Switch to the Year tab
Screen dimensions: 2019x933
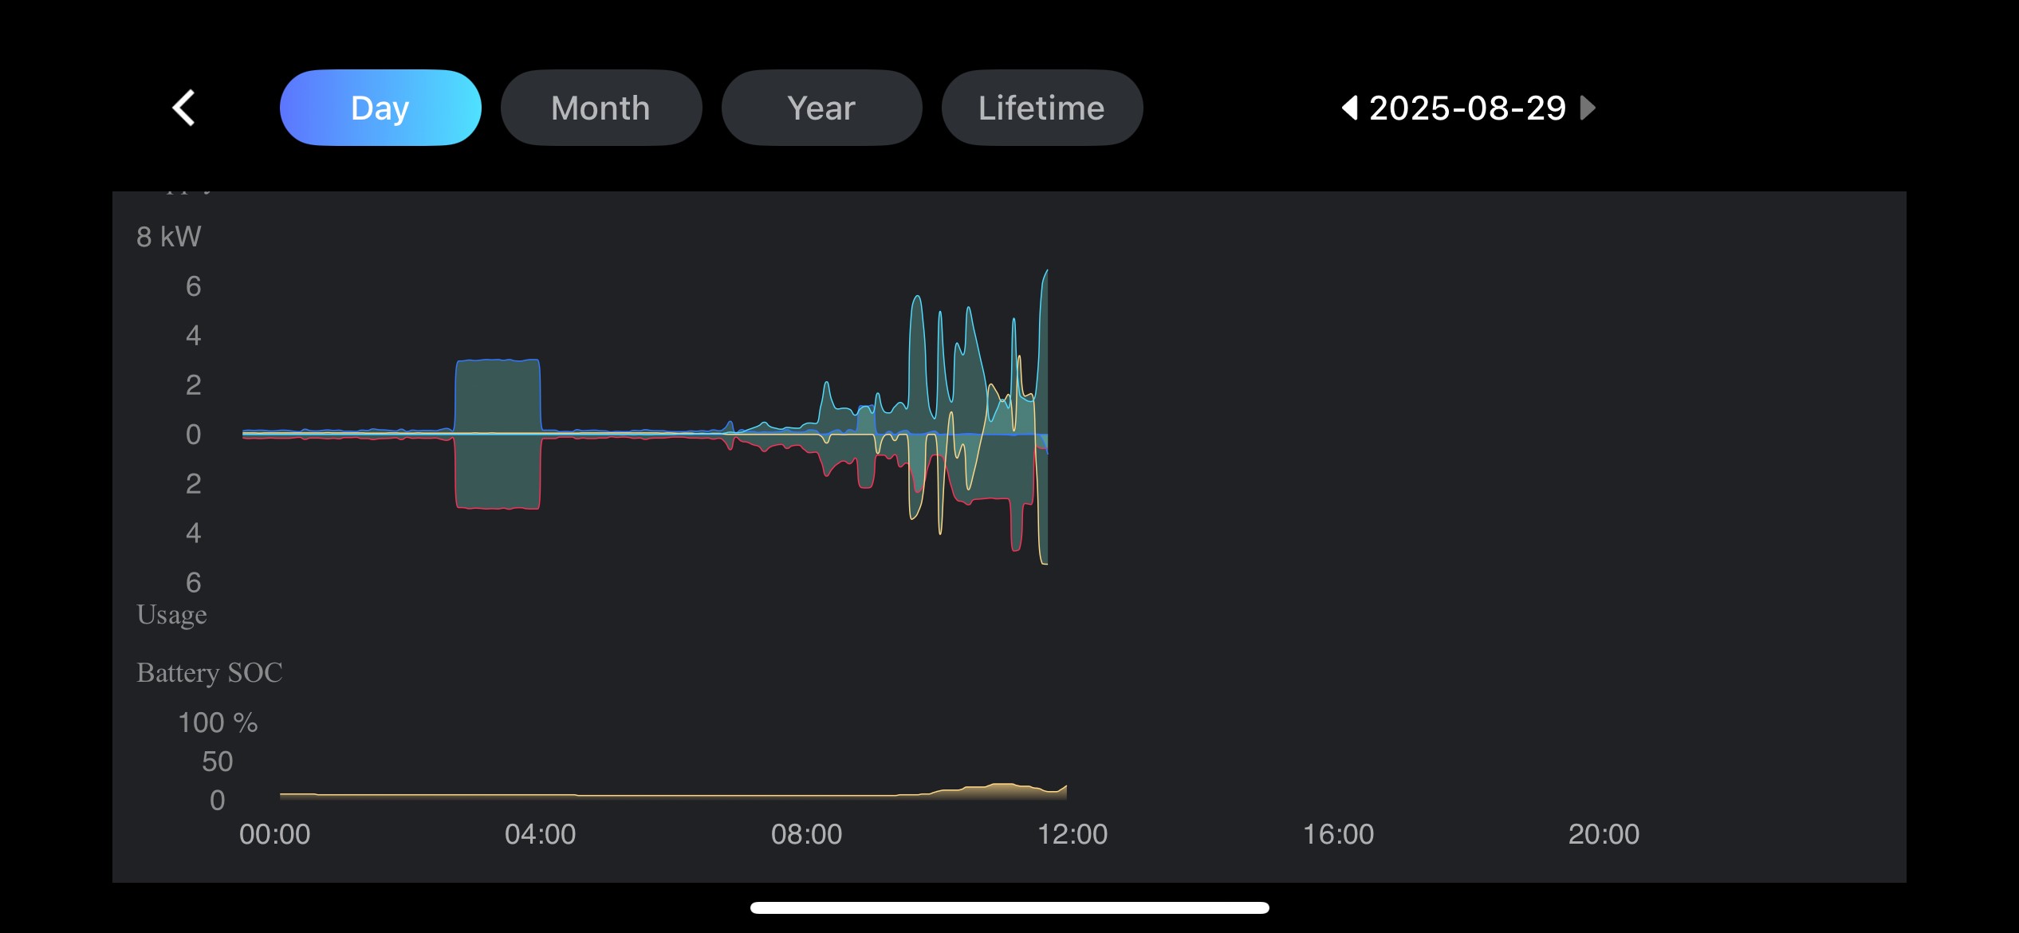pyautogui.click(x=821, y=108)
